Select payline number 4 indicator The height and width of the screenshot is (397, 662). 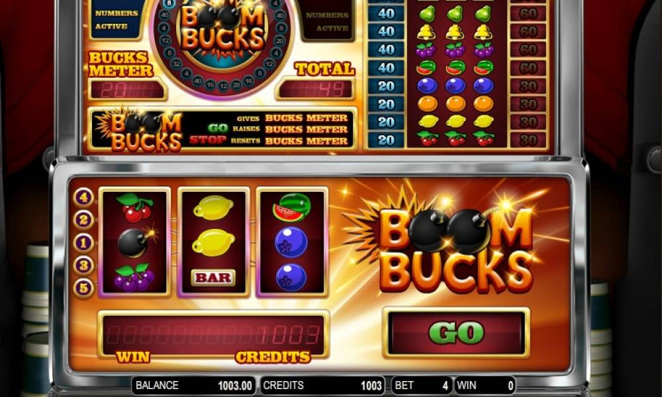click(x=83, y=197)
